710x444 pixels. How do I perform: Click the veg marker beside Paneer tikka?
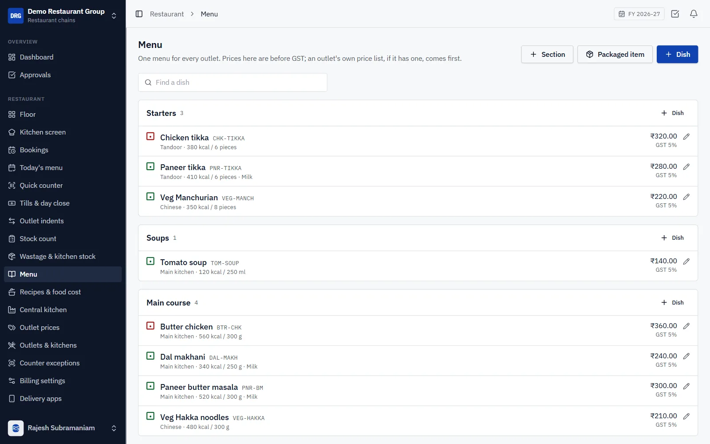pyautogui.click(x=150, y=166)
